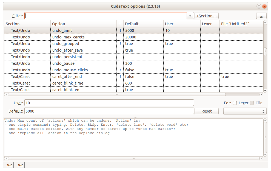Enable the Lexer checkbox
The height and width of the screenshot is (171, 271).
(235, 103)
